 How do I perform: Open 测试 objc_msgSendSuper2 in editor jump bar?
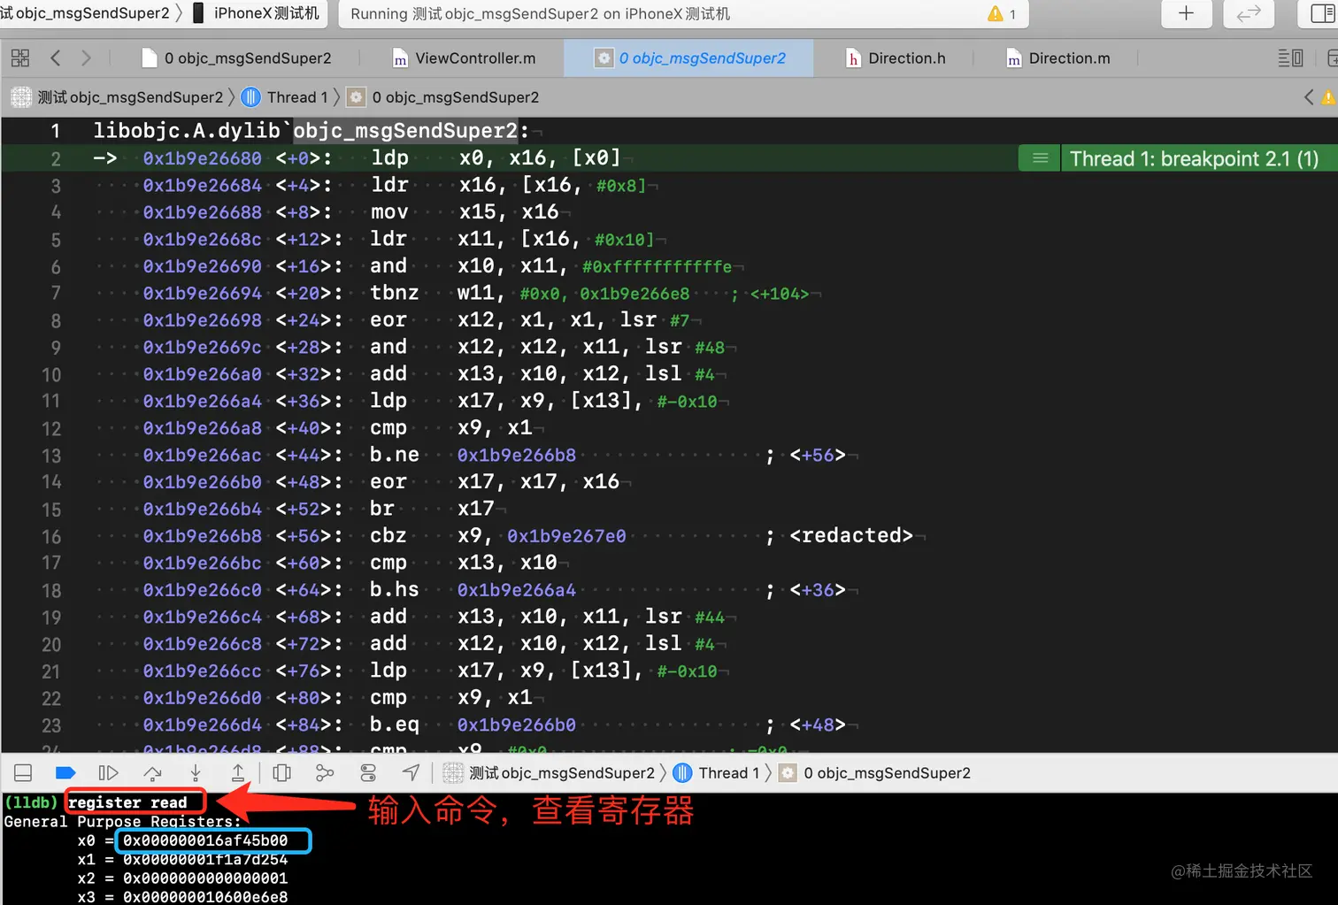[x=129, y=97]
